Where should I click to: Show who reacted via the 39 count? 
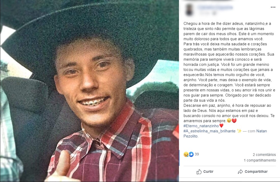click(197, 154)
